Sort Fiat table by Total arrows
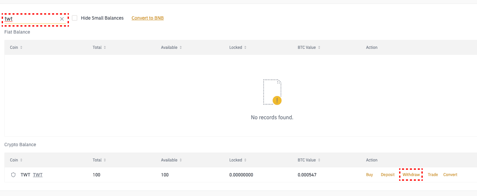This screenshot has width=477, height=196. coord(105,48)
